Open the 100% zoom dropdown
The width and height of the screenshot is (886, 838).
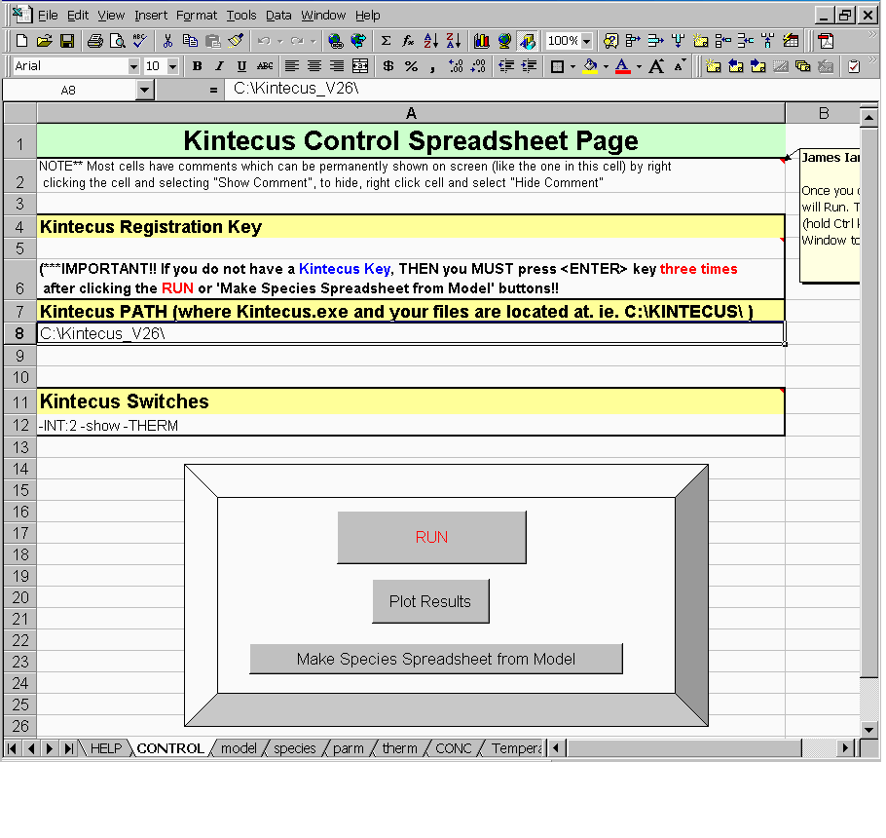click(x=586, y=41)
